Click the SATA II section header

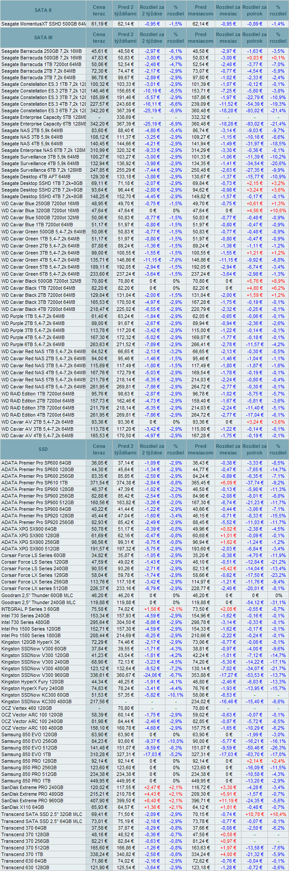(43, 10)
